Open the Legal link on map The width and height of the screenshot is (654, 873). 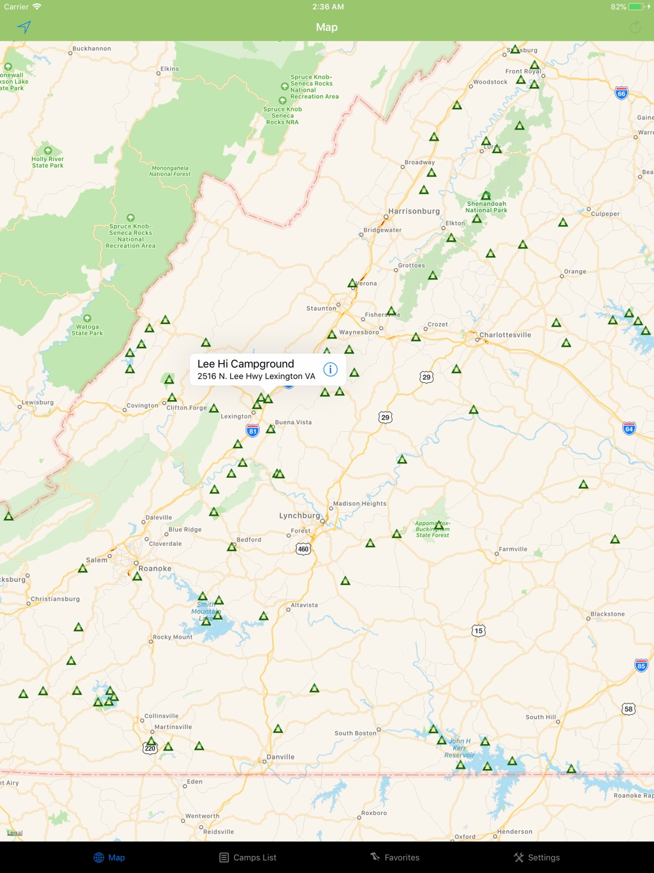coord(14,832)
